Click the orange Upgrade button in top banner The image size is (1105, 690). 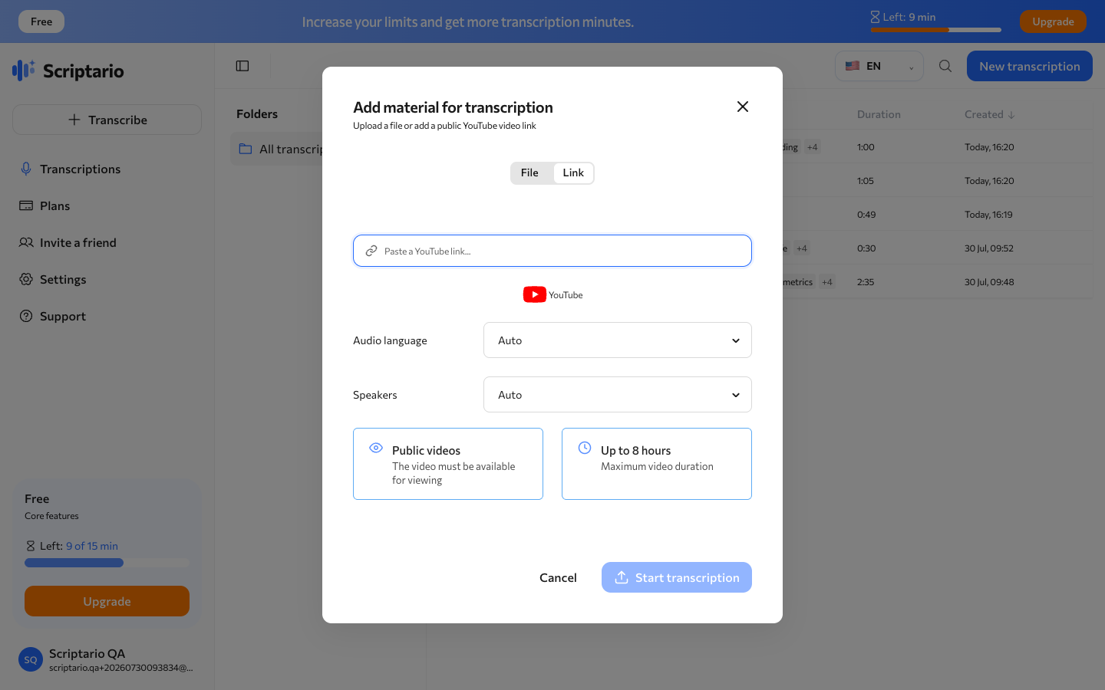1053,21
